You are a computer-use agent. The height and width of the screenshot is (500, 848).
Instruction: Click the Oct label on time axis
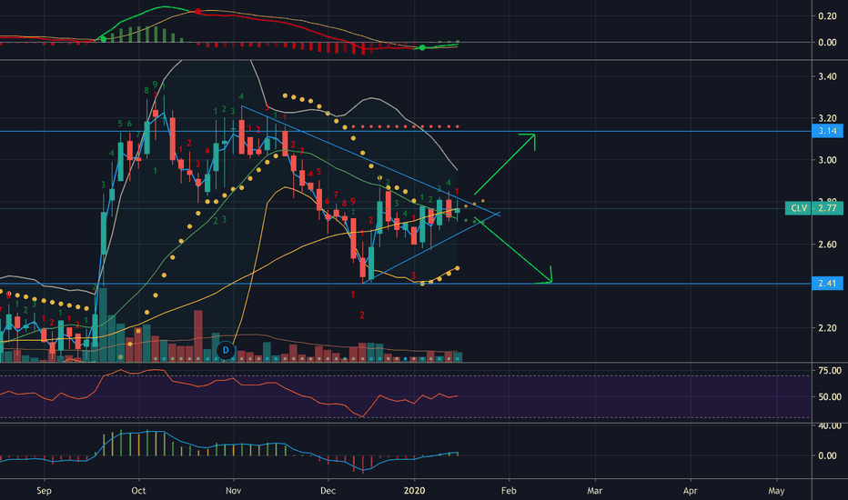(x=138, y=491)
